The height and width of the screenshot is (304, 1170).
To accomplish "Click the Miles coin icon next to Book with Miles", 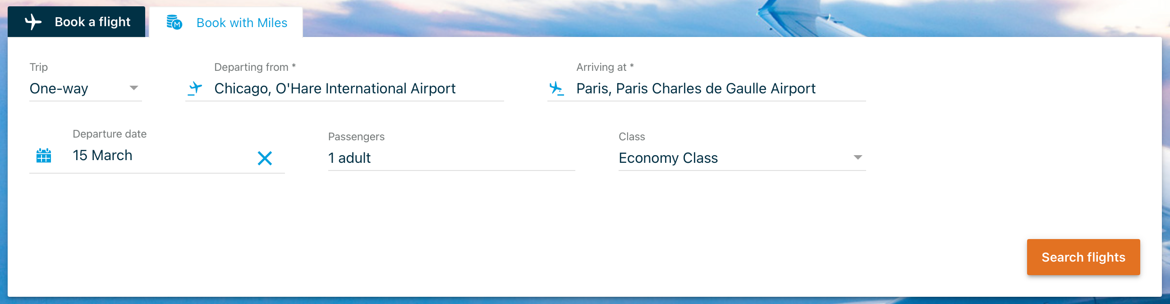I will (x=175, y=21).
